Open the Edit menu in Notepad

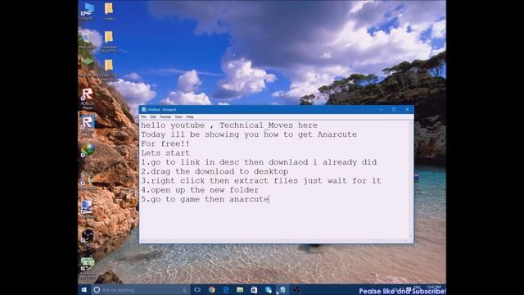tap(153, 116)
